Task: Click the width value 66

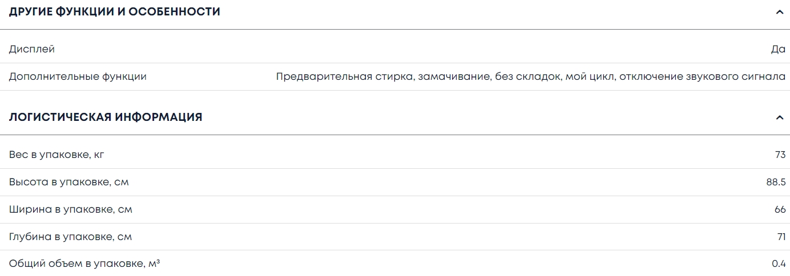Action: [x=780, y=210]
